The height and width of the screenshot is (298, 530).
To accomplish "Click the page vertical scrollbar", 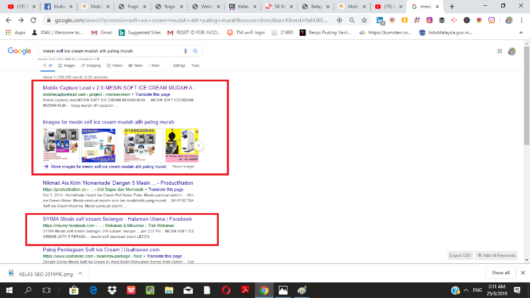I will (527, 96).
